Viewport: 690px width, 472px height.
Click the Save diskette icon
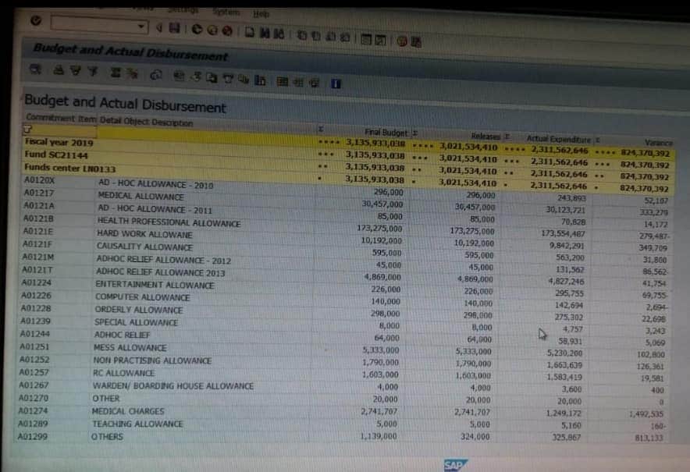[x=175, y=29]
